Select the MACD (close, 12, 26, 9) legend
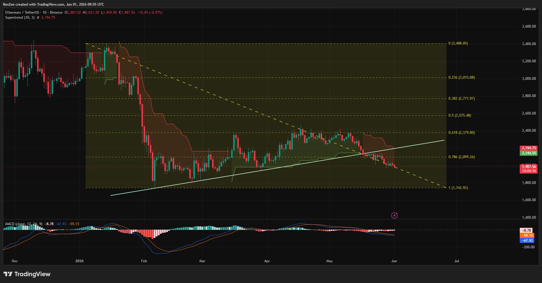 pos(24,224)
